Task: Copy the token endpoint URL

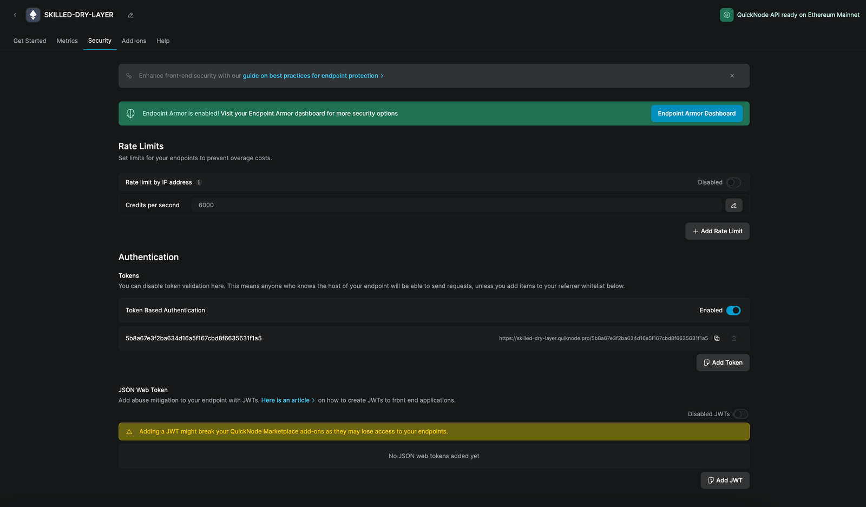Action: click(x=717, y=338)
